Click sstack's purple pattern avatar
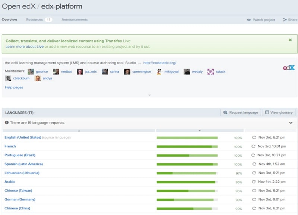Viewport: 298px width, 215px height. tap(211, 72)
